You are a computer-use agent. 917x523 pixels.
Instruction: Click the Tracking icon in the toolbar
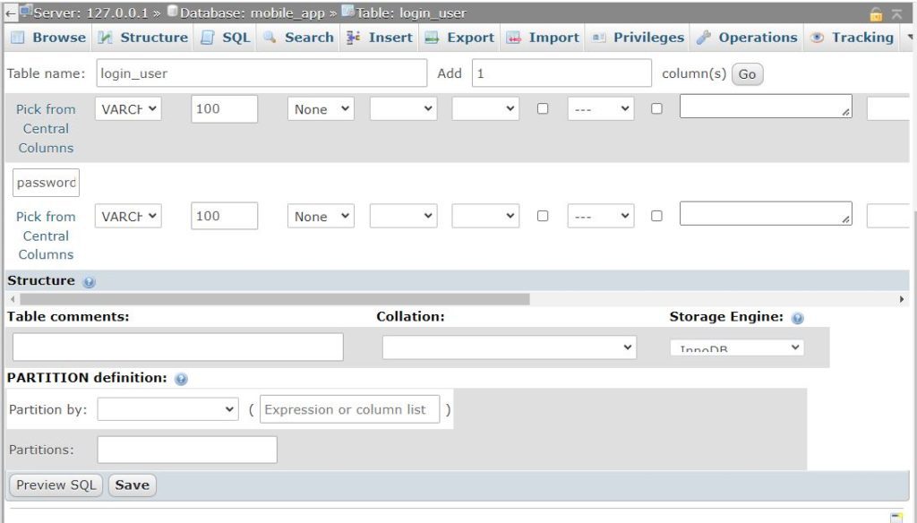point(818,38)
